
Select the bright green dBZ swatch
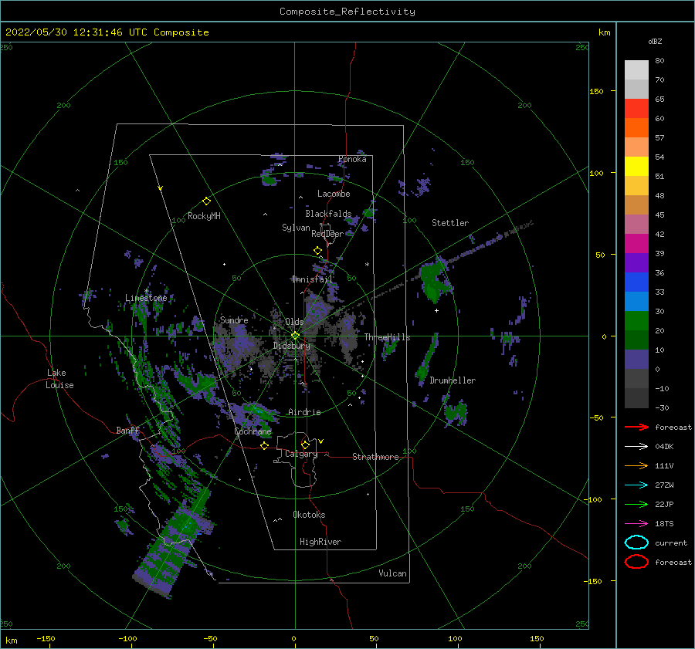pos(636,321)
